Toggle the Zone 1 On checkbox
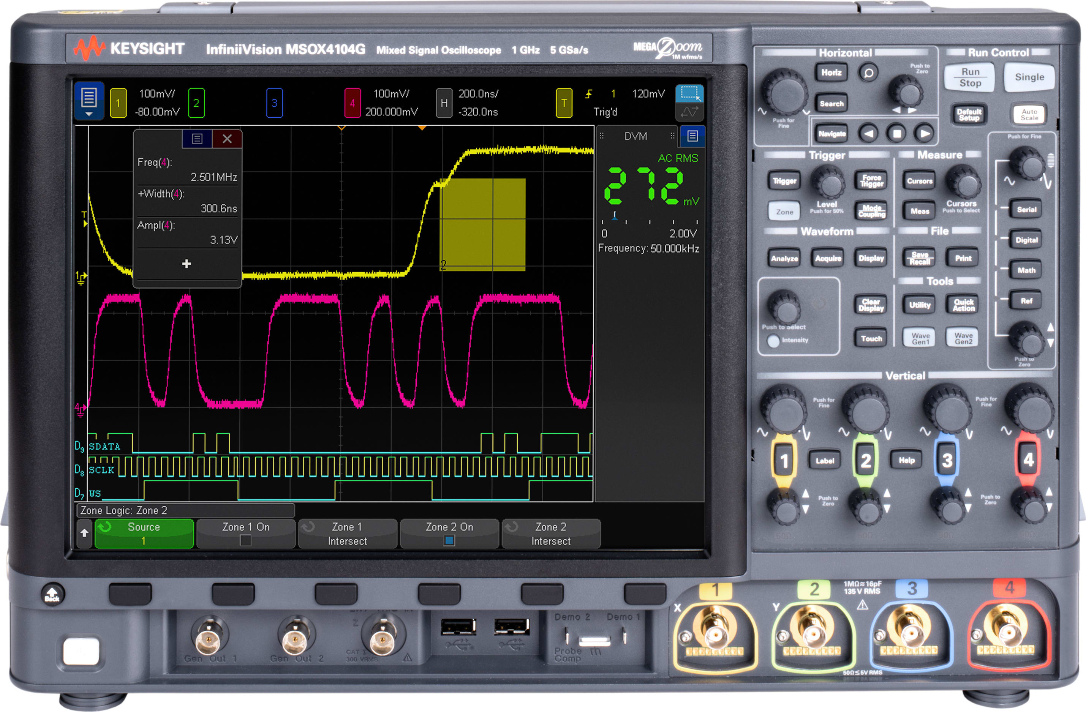1086x712 pixels. pos(245,540)
